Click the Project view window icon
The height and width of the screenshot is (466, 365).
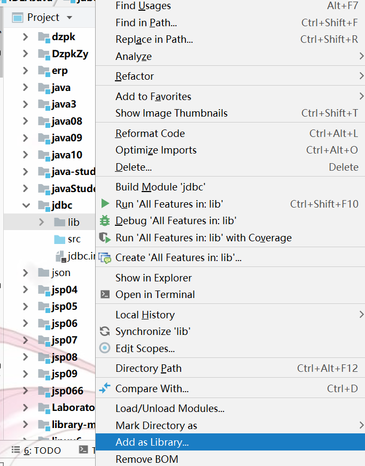pos(18,18)
